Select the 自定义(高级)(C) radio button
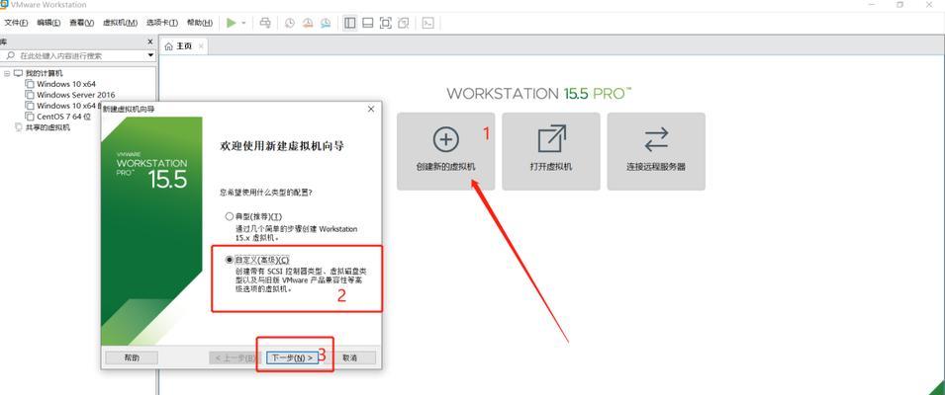The image size is (945, 395). [229, 260]
